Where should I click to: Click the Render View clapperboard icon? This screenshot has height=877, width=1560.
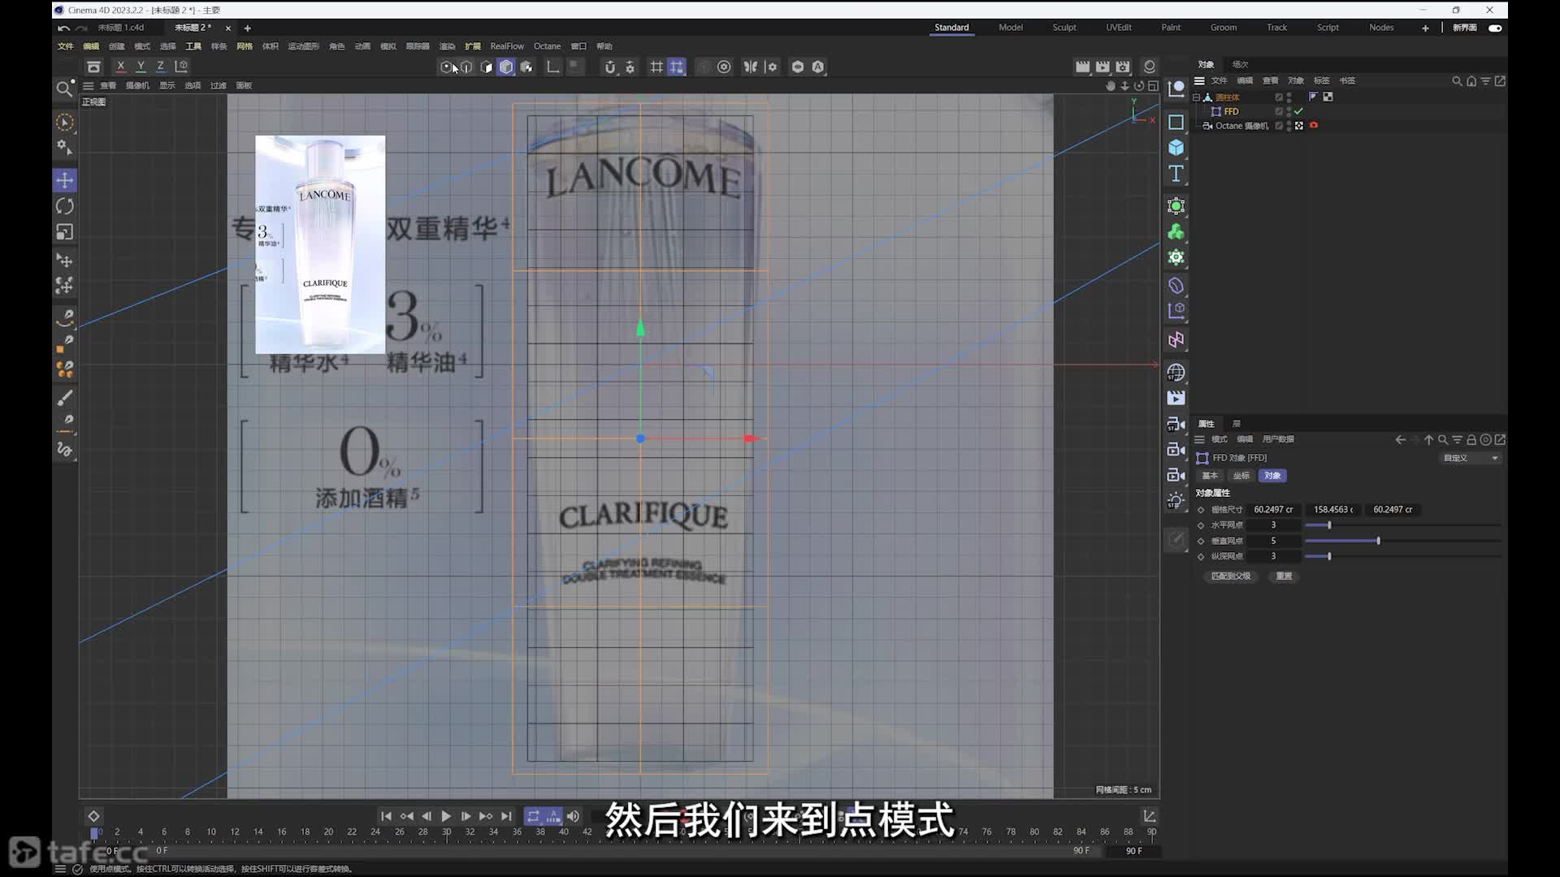tap(1082, 67)
